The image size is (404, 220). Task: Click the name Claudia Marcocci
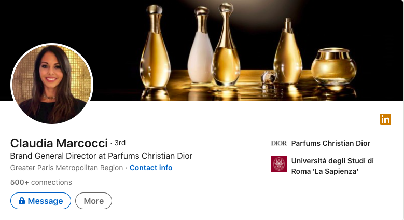(x=59, y=143)
